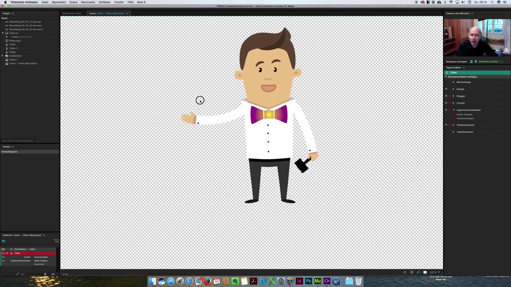Viewport: 511px width, 287px height.
Task: Click the blue timeline mode icon
Action: (4, 241)
